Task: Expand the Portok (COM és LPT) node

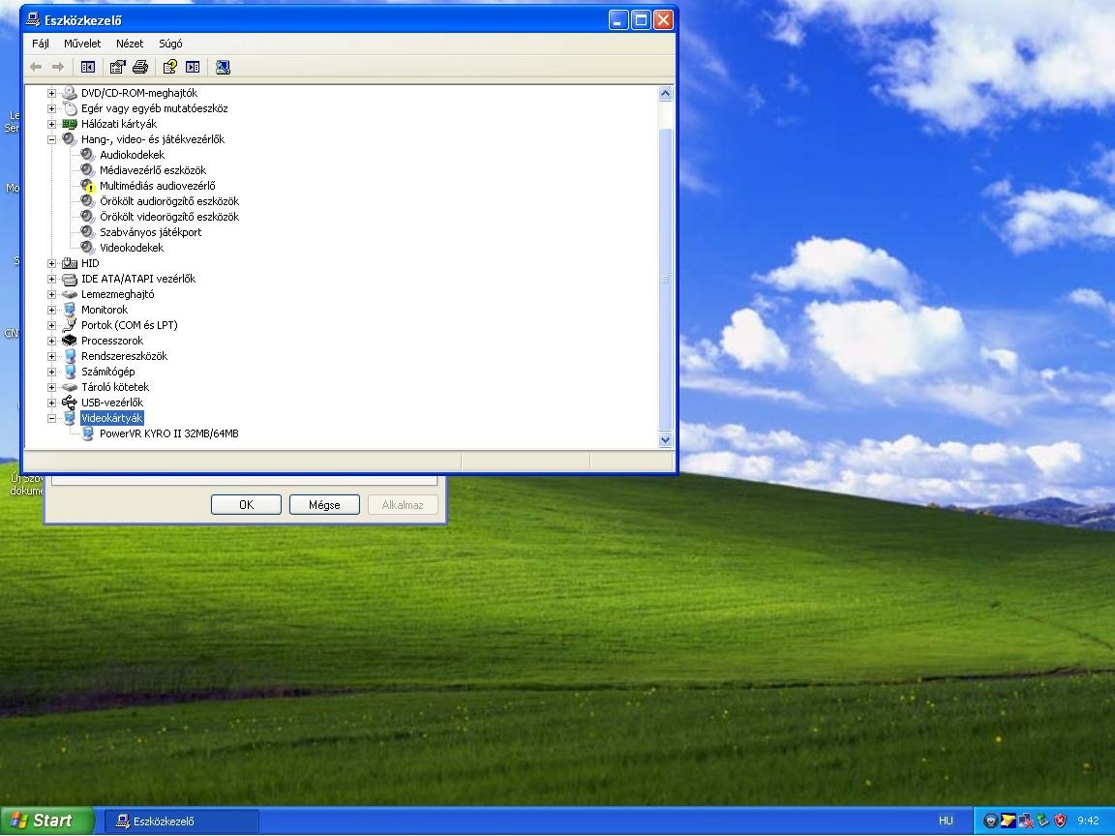Action: (x=51, y=325)
